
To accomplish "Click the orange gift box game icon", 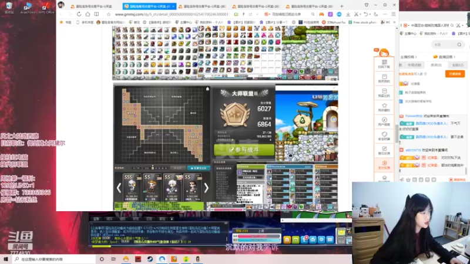I will click(287, 240).
